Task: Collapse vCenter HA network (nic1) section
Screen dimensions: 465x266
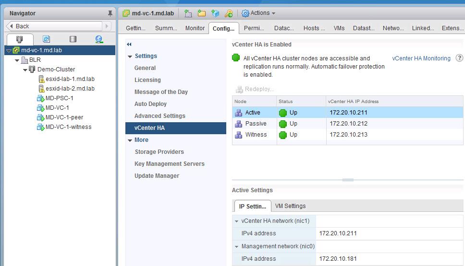Action: [x=237, y=221]
